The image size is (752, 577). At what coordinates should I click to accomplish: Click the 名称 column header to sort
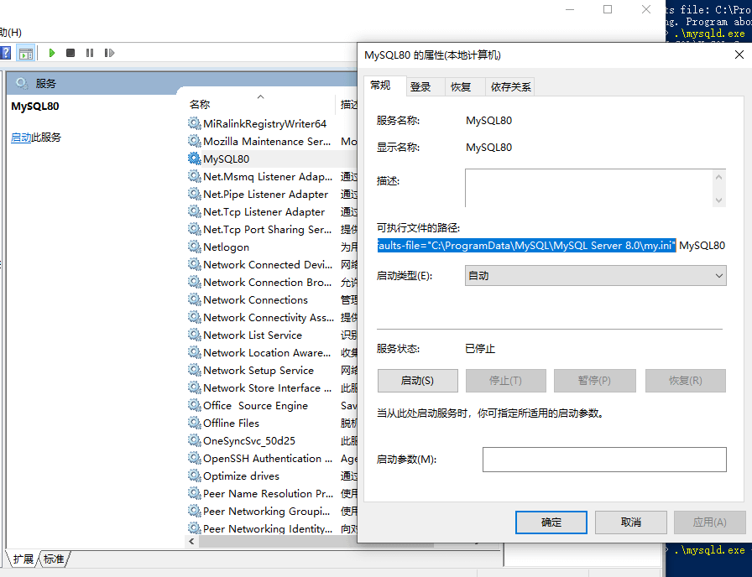point(200,105)
